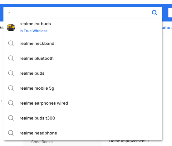Click magnifier icon beside realme neckband

click(11, 43)
